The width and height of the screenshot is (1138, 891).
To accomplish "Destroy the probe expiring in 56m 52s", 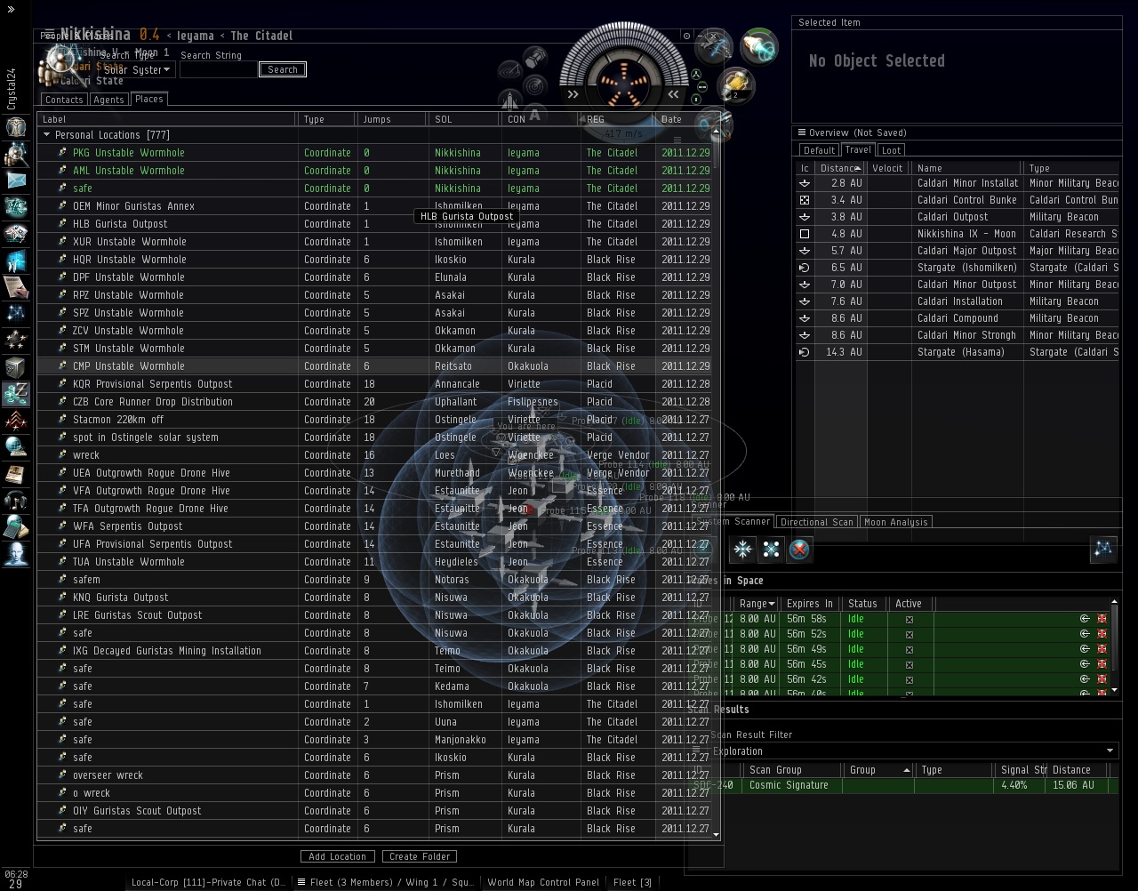I will 1102,634.
